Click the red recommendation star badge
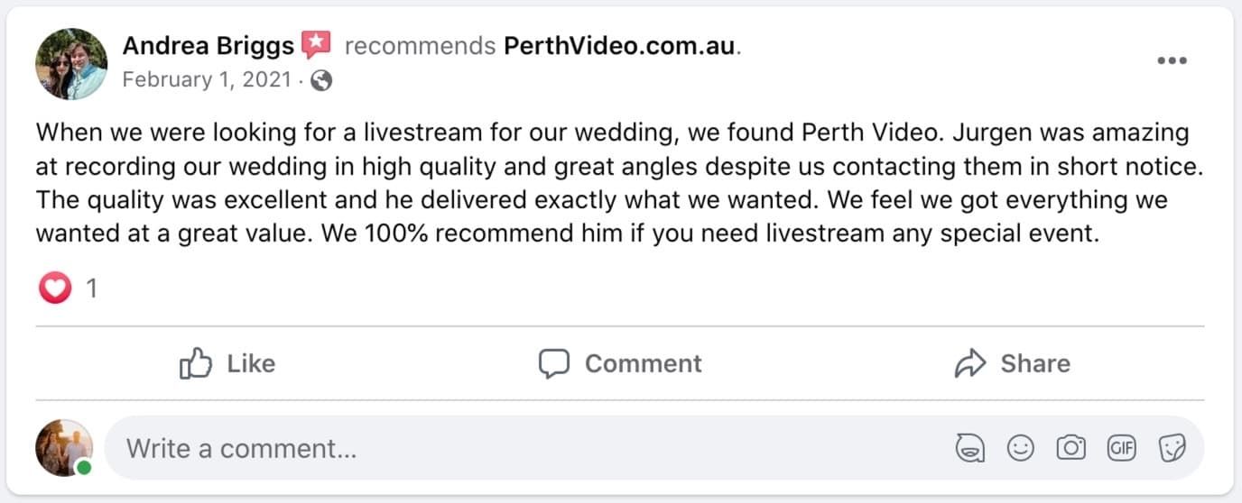1242x503 pixels. (x=316, y=44)
